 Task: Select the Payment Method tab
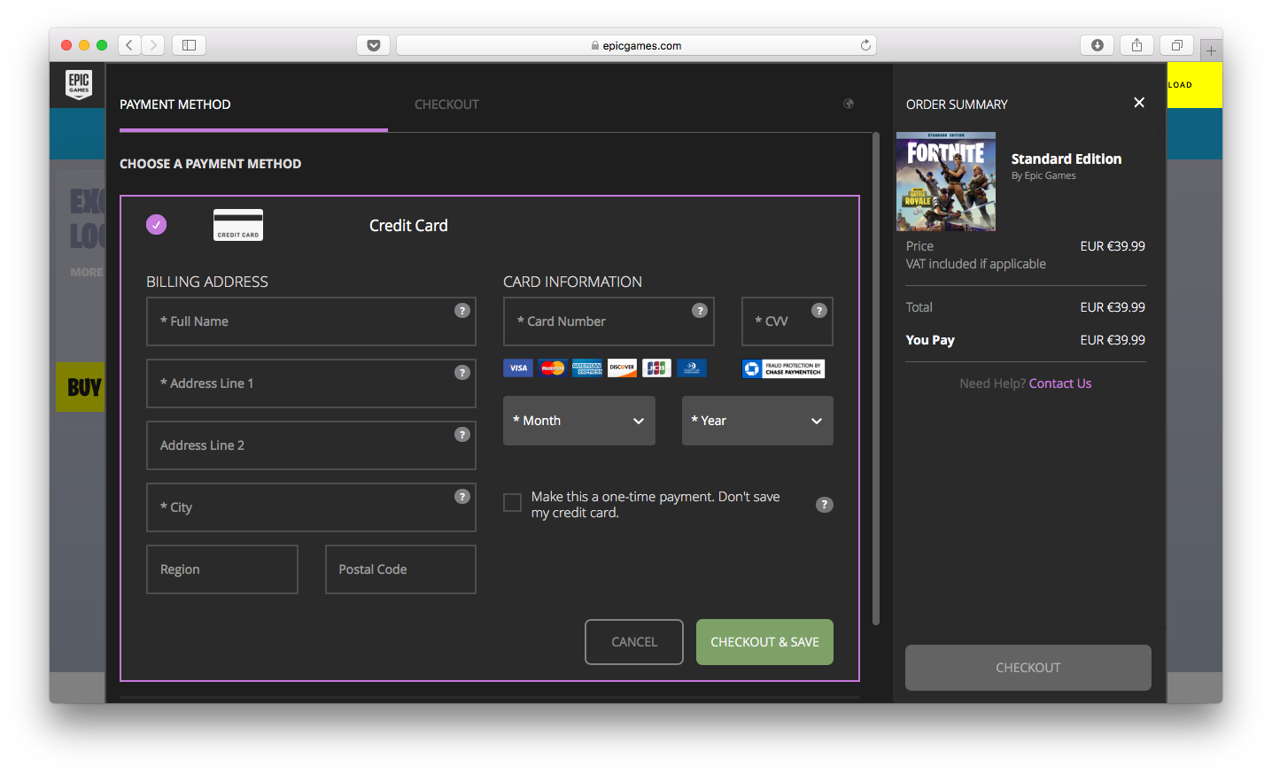coord(175,104)
